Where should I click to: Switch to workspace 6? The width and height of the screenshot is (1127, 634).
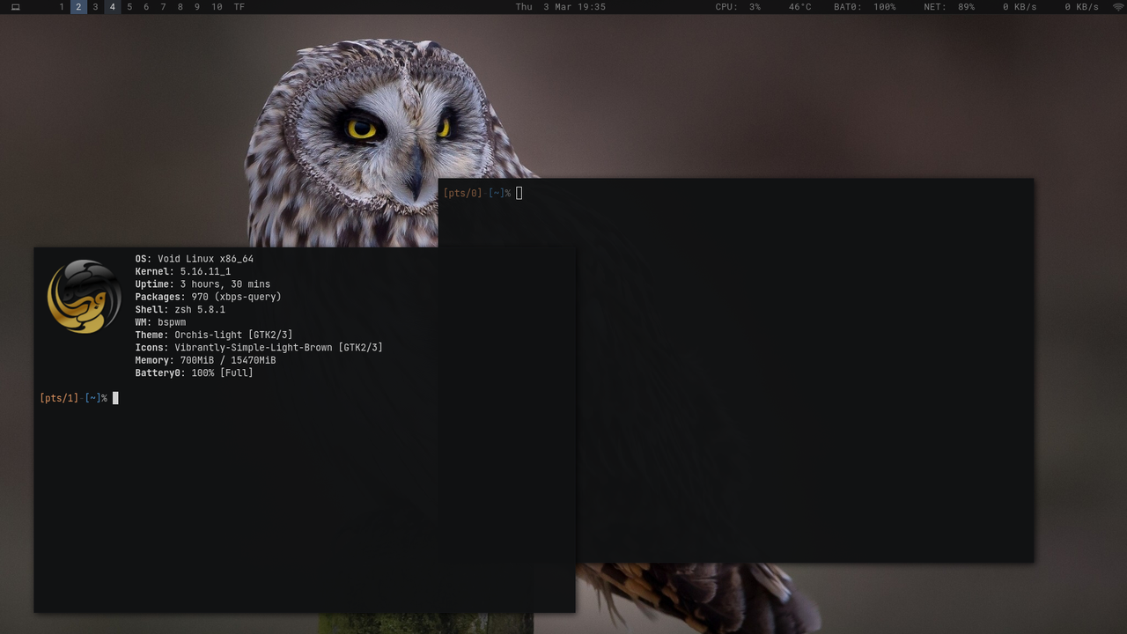coord(146,7)
